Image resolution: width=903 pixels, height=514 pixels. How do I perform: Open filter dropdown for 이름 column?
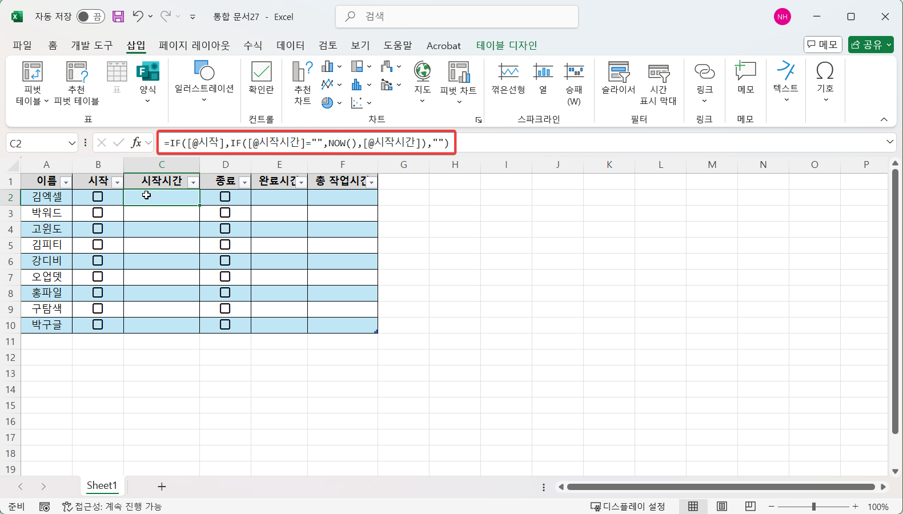tap(66, 182)
